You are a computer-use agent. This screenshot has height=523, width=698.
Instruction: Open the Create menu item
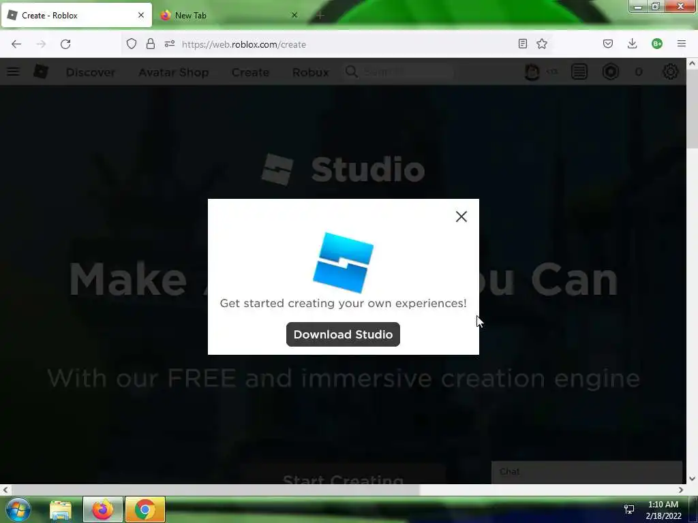point(250,72)
